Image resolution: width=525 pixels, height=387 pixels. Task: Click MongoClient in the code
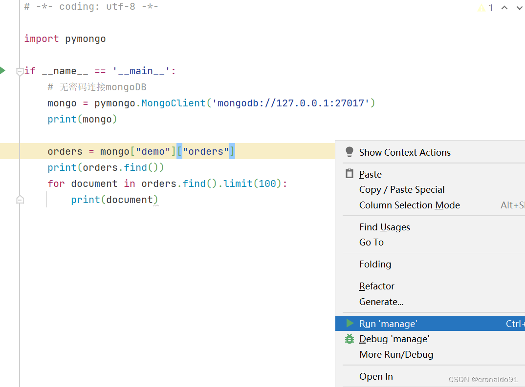[174, 103]
